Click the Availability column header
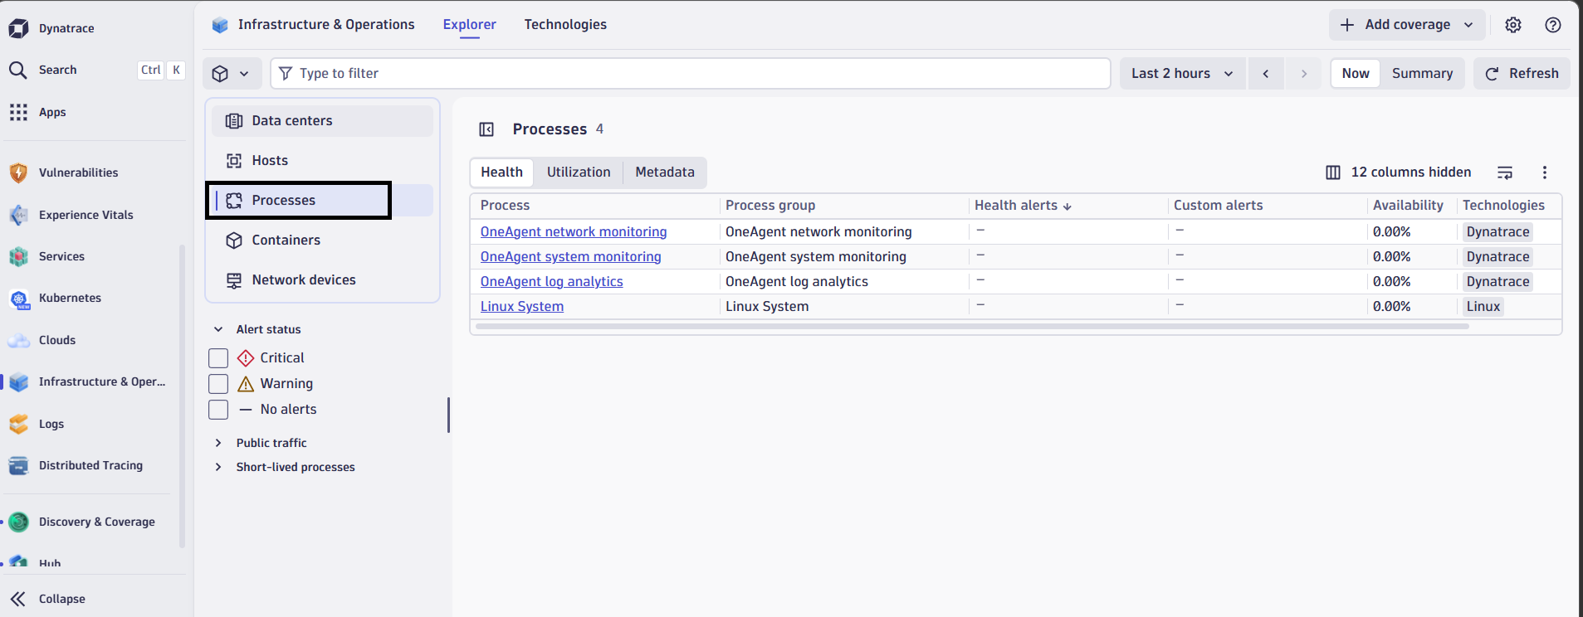This screenshot has width=1583, height=617. tap(1408, 206)
